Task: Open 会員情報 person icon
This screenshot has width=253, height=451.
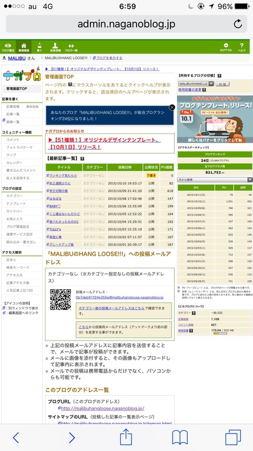Action: pyautogui.click(x=55, y=47)
